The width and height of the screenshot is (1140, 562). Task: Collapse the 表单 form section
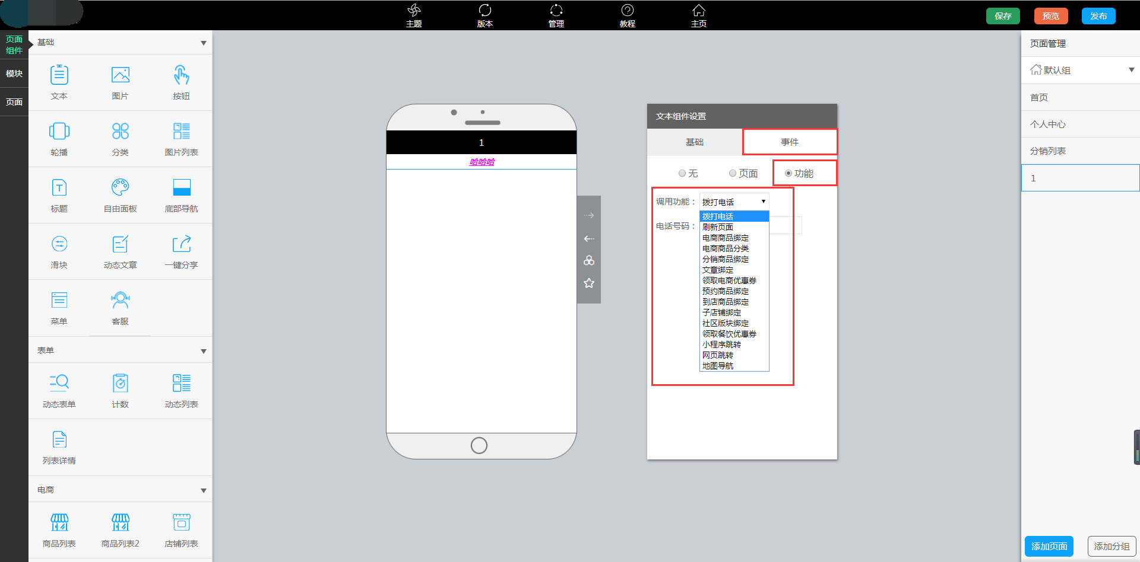203,351
